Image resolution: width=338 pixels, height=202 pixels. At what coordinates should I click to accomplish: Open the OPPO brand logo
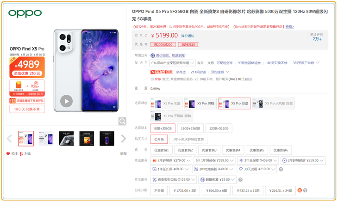25,13
